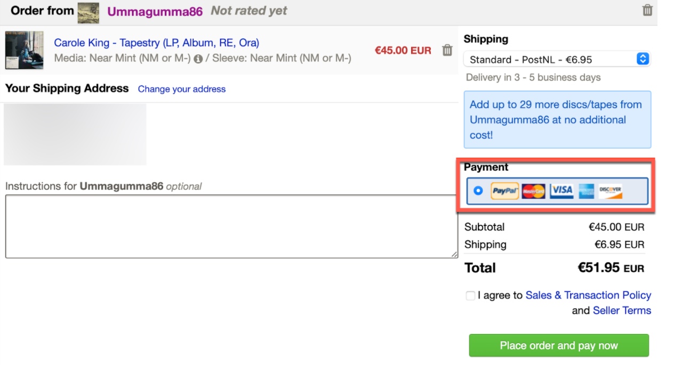Open Sales & Transaction Policy link
This screenshot has height=374, width=674.
[588, 295]
